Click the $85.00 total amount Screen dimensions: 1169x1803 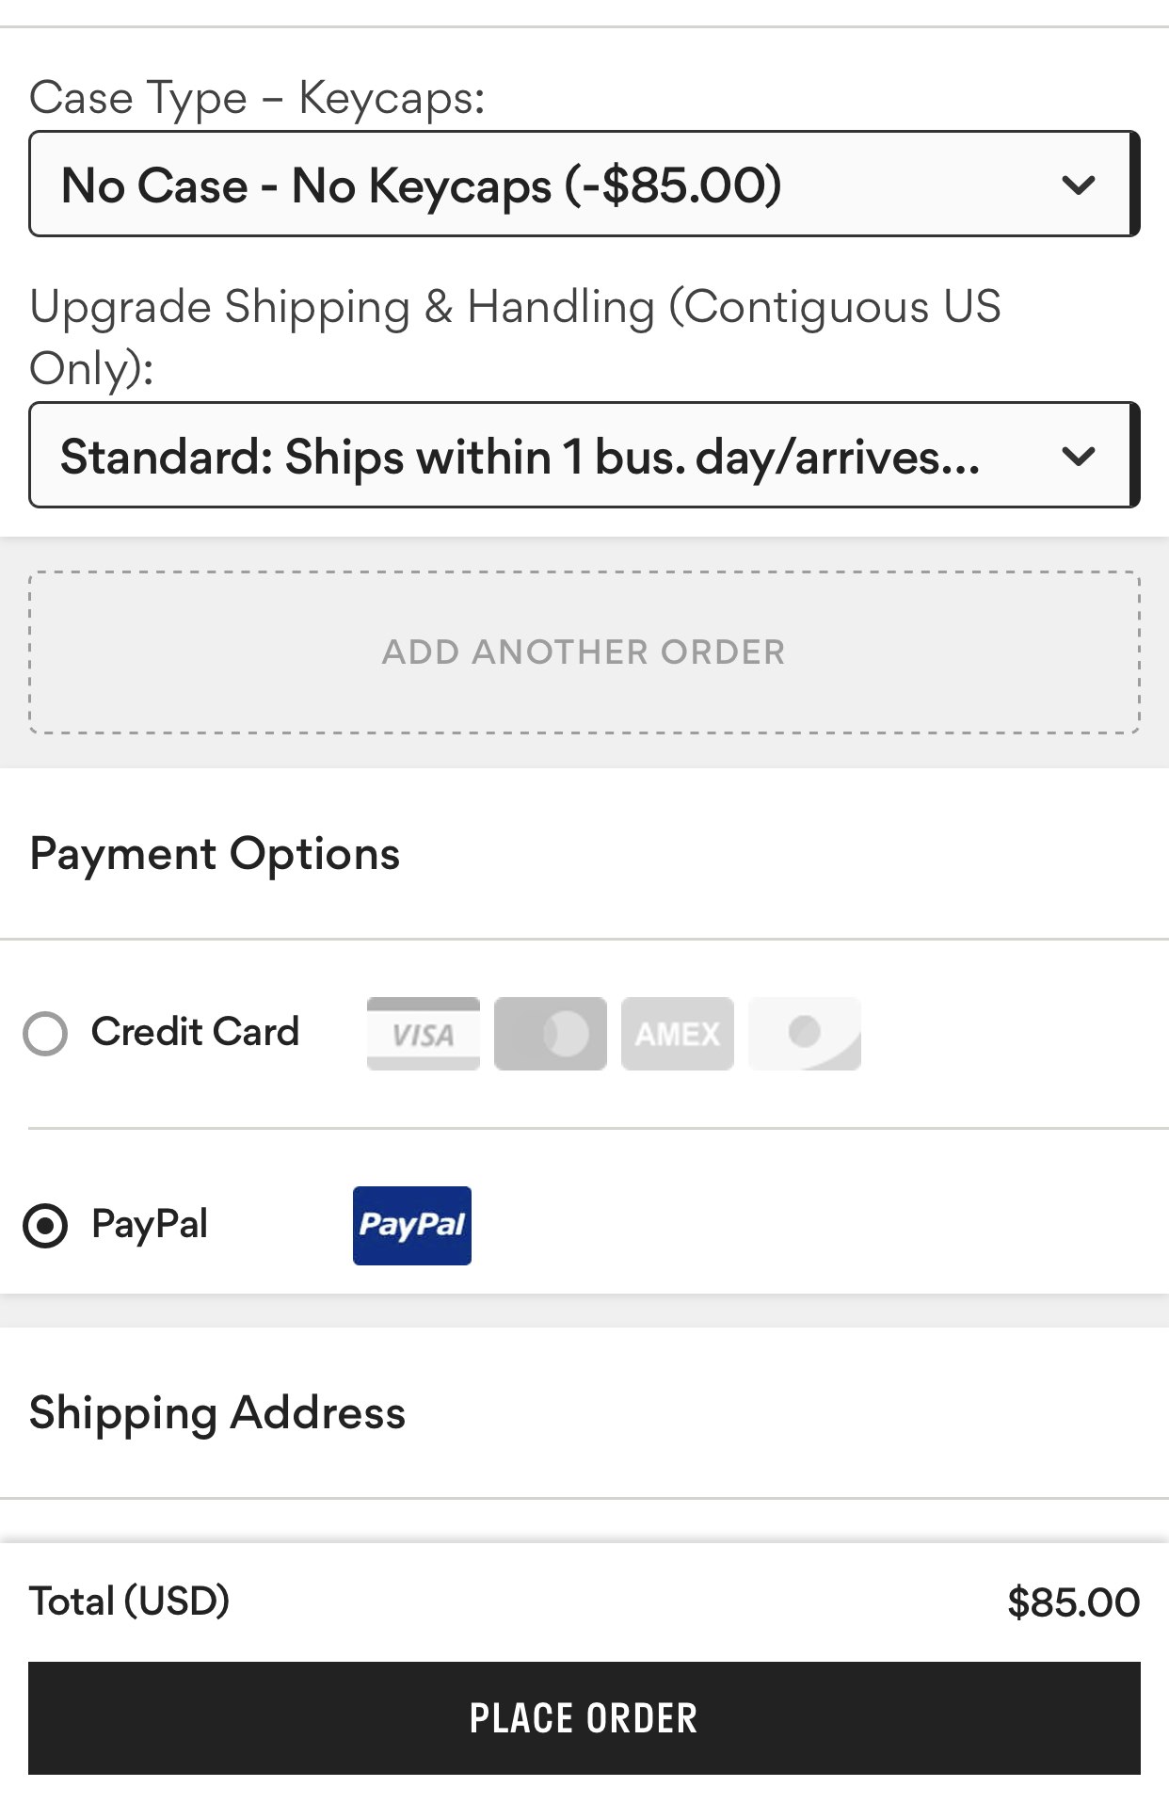(x=1073, y=1602)
